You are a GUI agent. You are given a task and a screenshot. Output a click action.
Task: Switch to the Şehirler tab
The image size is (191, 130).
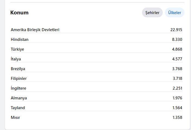click(x=152, y=12)
